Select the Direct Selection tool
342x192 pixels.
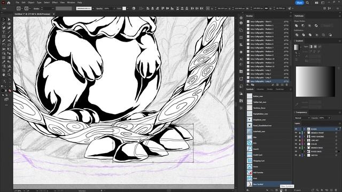(9, 19)
